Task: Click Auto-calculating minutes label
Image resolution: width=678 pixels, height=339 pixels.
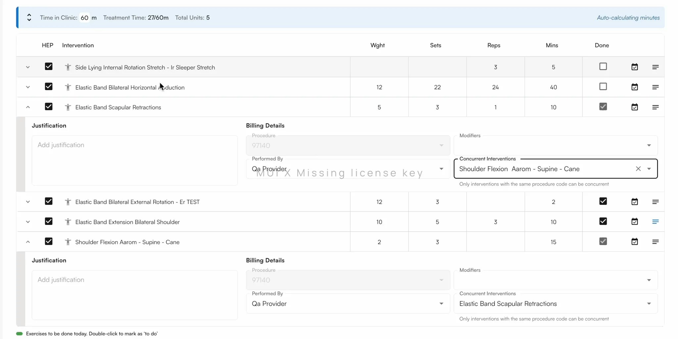Action: pyautogui.click(x=628, y=18)
